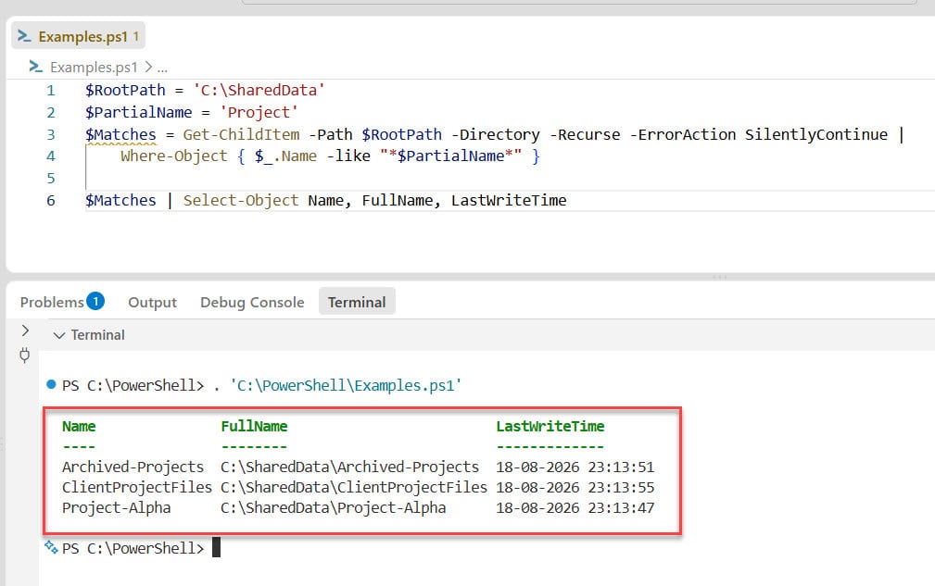
Task: Click the FullName column header in terminal output
Action: click(254, 427)
